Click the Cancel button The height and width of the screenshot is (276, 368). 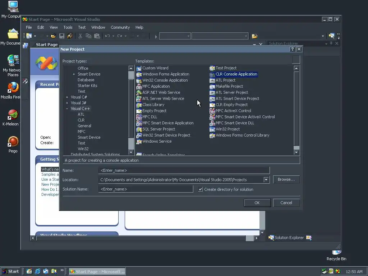coord(286,203)
